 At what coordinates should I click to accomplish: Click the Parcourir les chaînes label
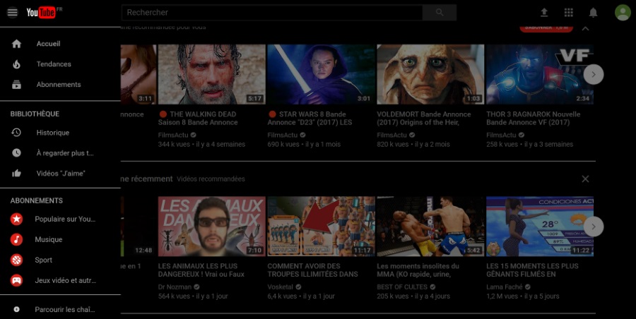65,309
